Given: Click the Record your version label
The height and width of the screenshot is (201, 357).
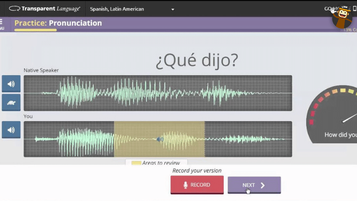Looking at the screenshot, I should click(x=197, y=171).
